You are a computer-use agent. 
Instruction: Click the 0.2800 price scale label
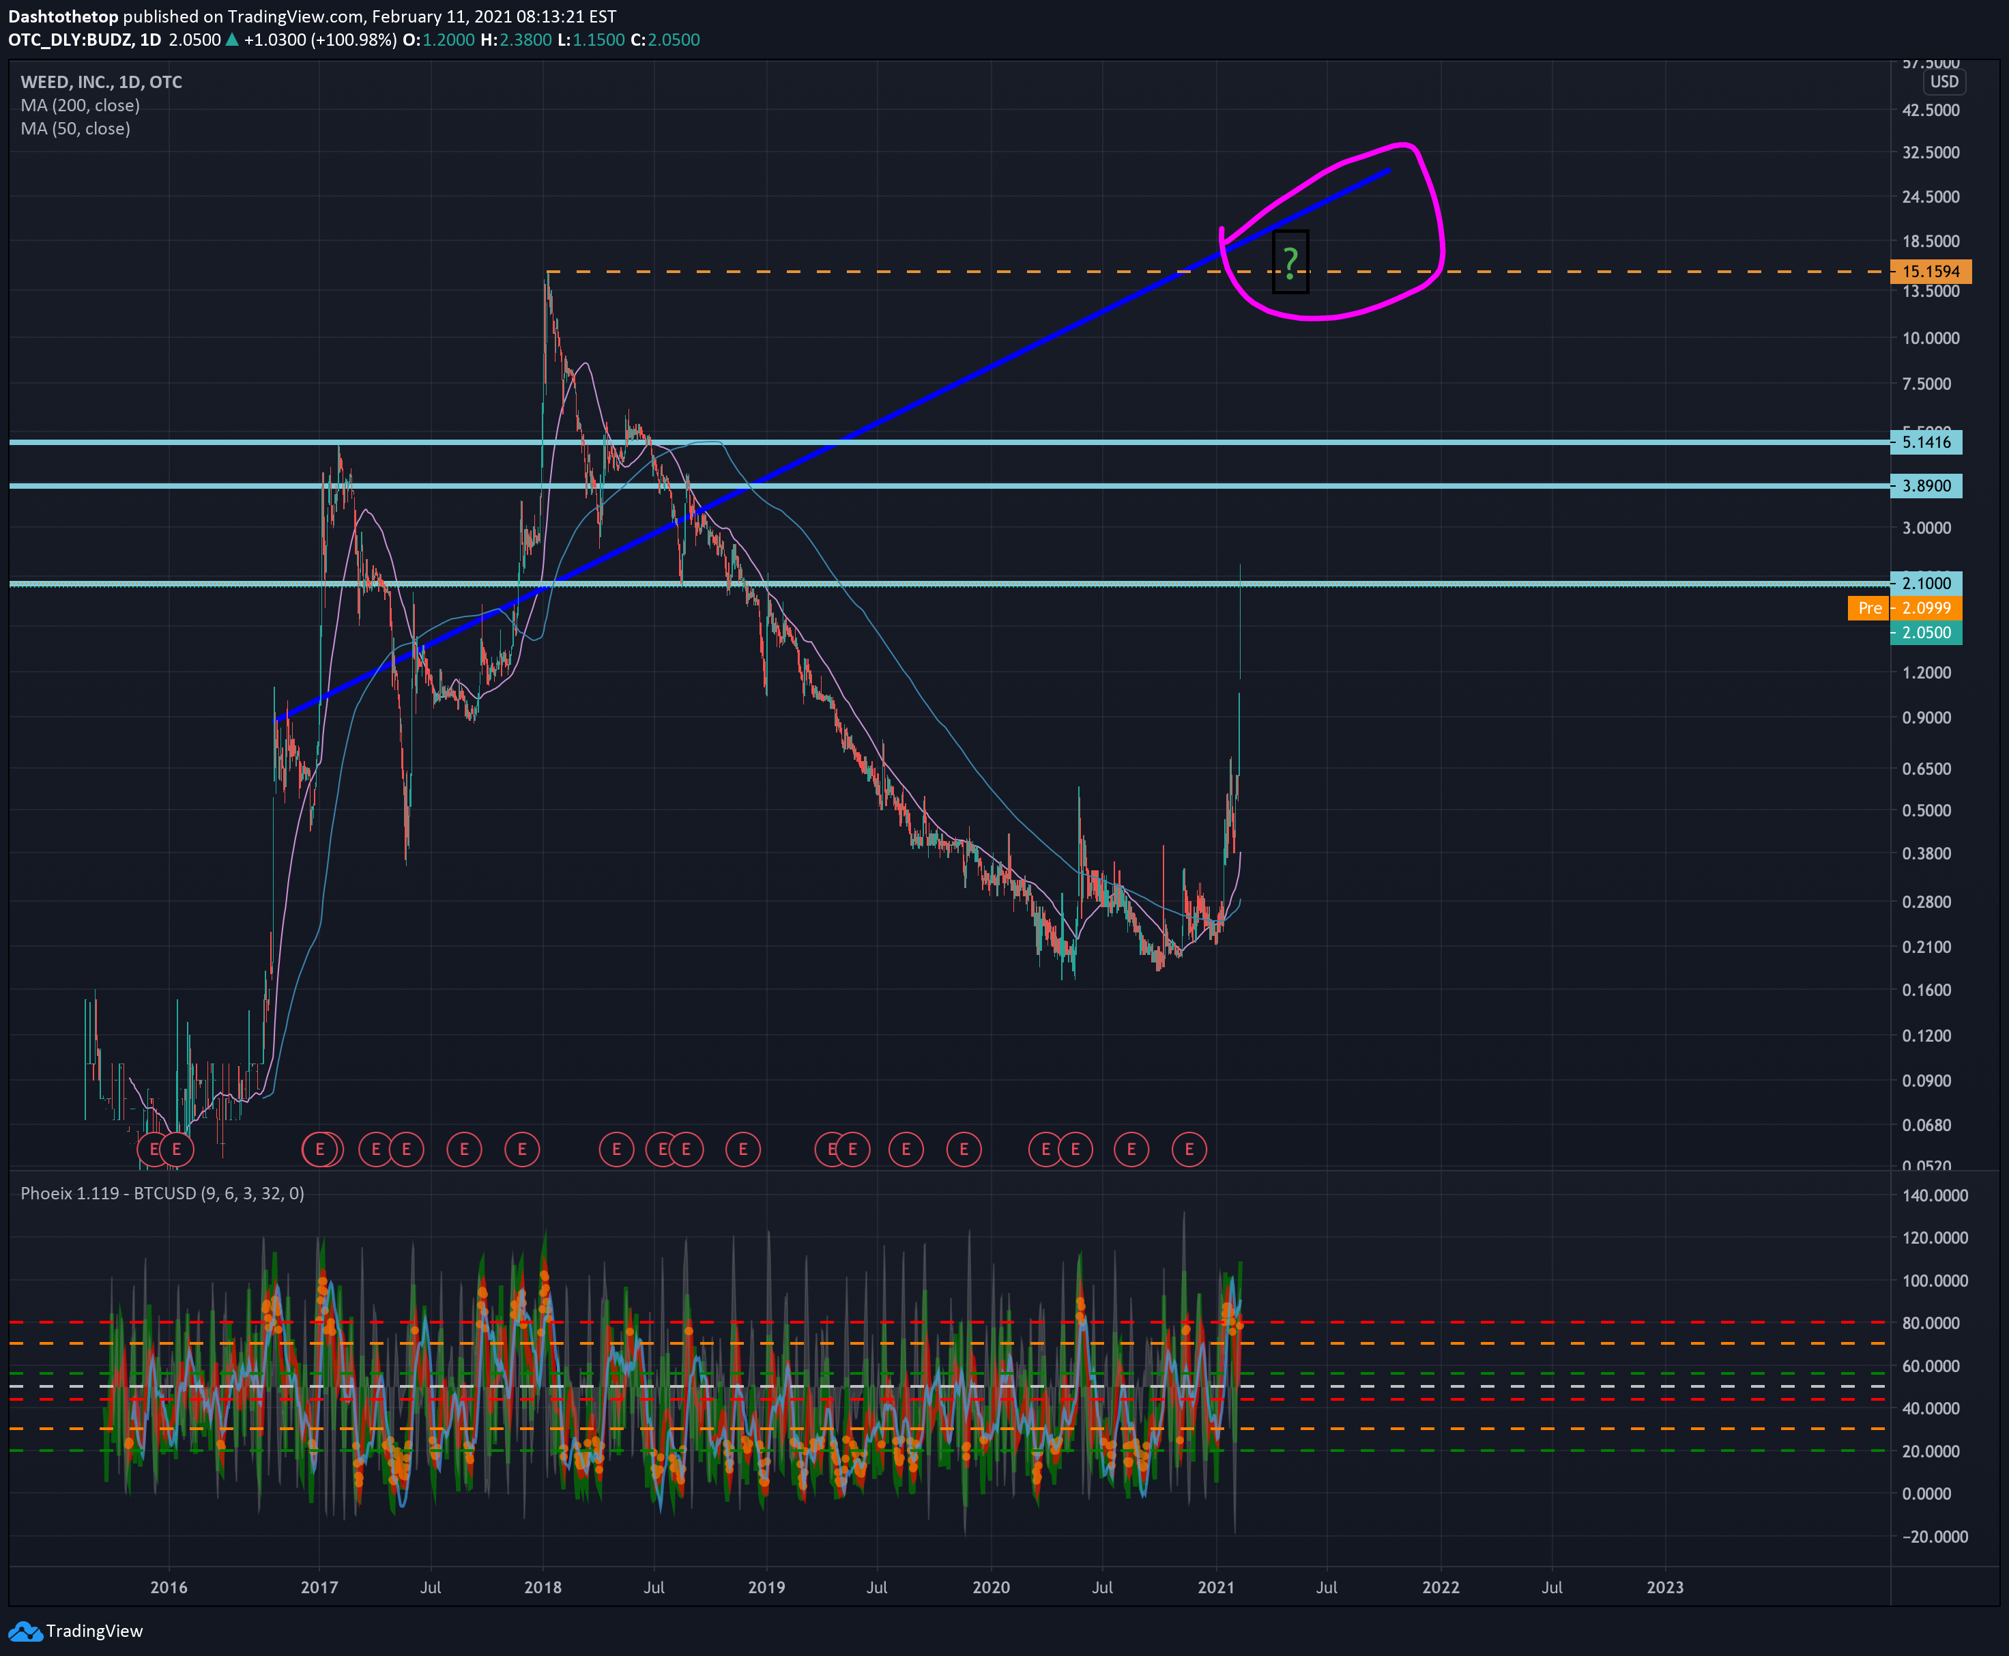[1927, 902]
